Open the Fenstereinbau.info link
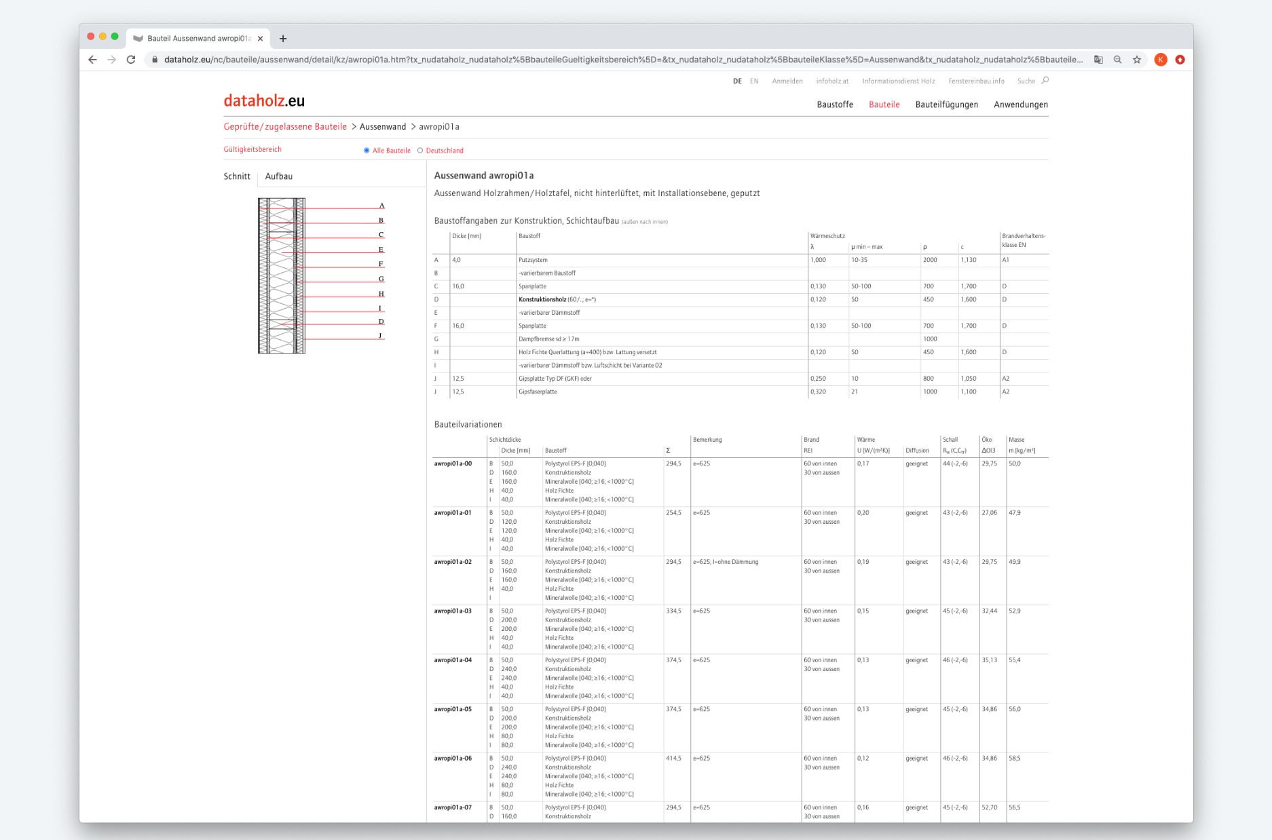Screen dimensions: 1272x840 (x=976, y=81)
